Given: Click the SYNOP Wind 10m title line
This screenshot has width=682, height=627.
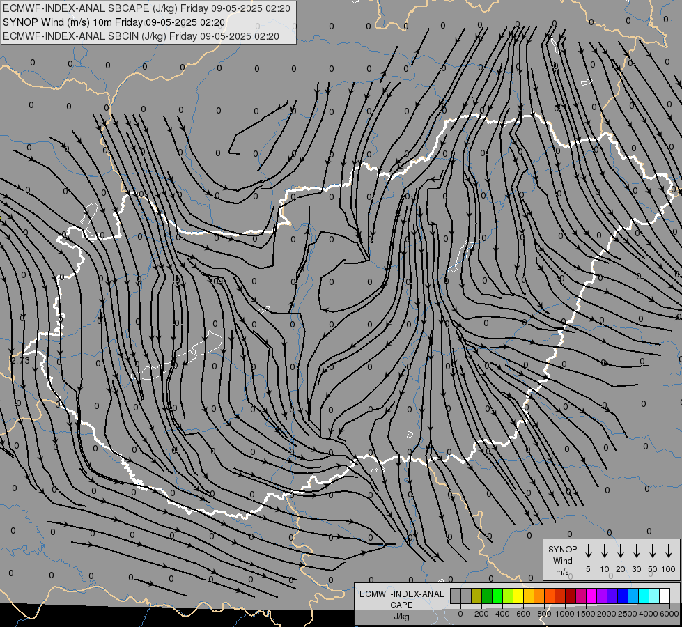Looking at the screenshot, I should tap(114, 22).
